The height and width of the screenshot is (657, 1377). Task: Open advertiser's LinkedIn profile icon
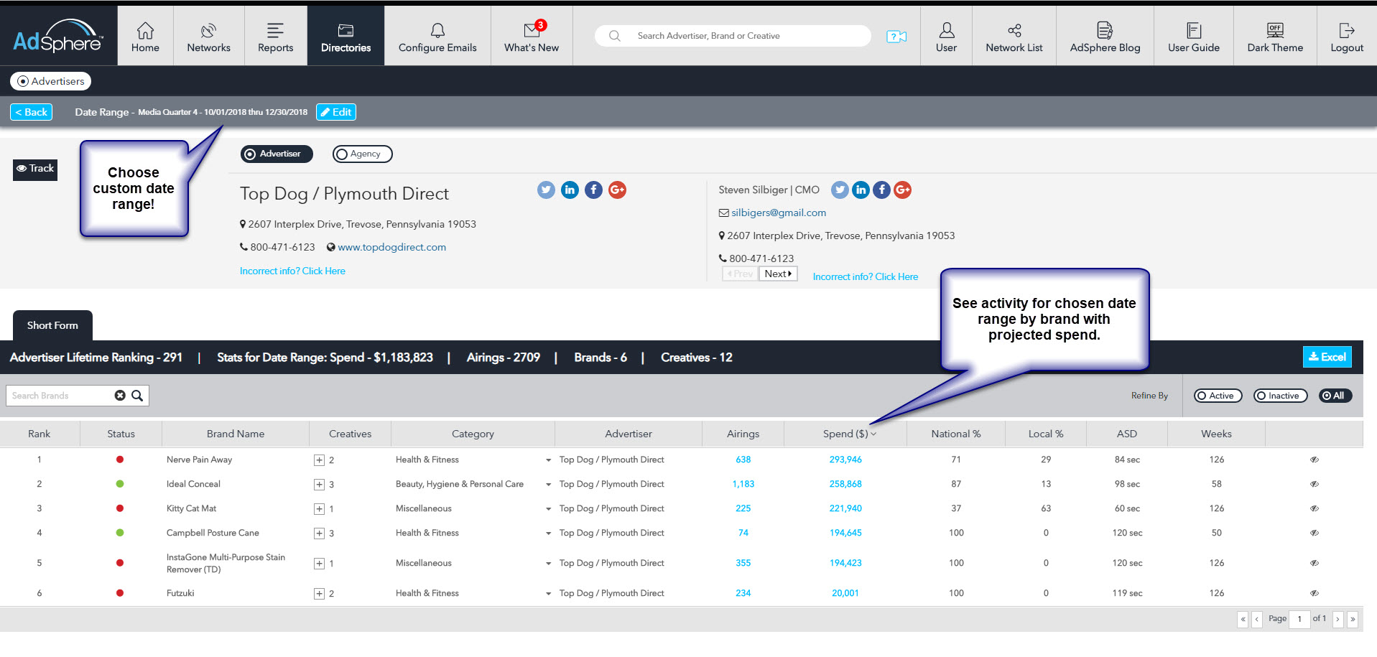pos(570,190)
